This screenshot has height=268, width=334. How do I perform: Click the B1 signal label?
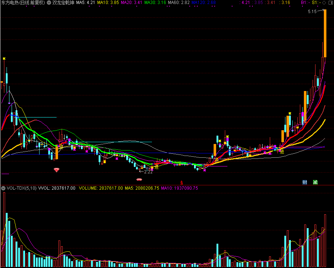(x=305, y=3)
